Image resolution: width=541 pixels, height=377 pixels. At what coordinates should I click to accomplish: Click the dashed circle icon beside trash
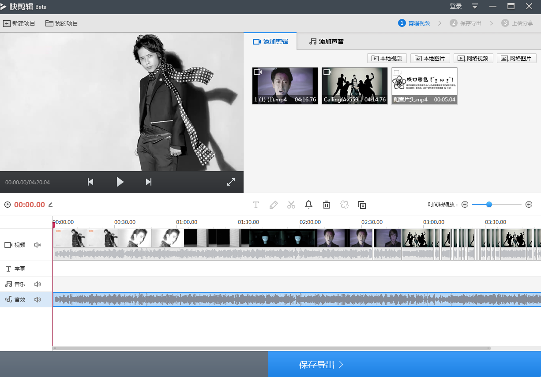pyautogui.click(x=345, y=205)
